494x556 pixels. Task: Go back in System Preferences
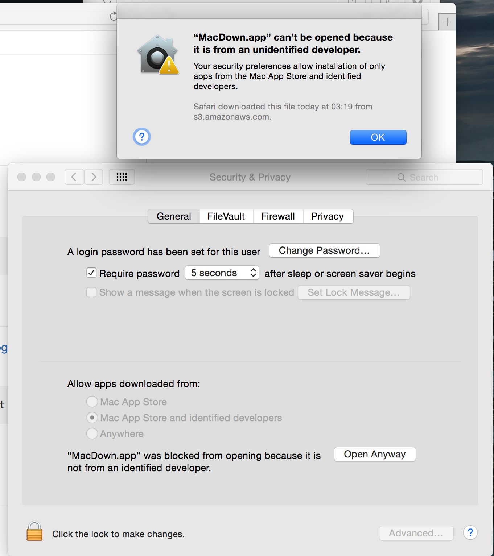(x=74, y=177)
